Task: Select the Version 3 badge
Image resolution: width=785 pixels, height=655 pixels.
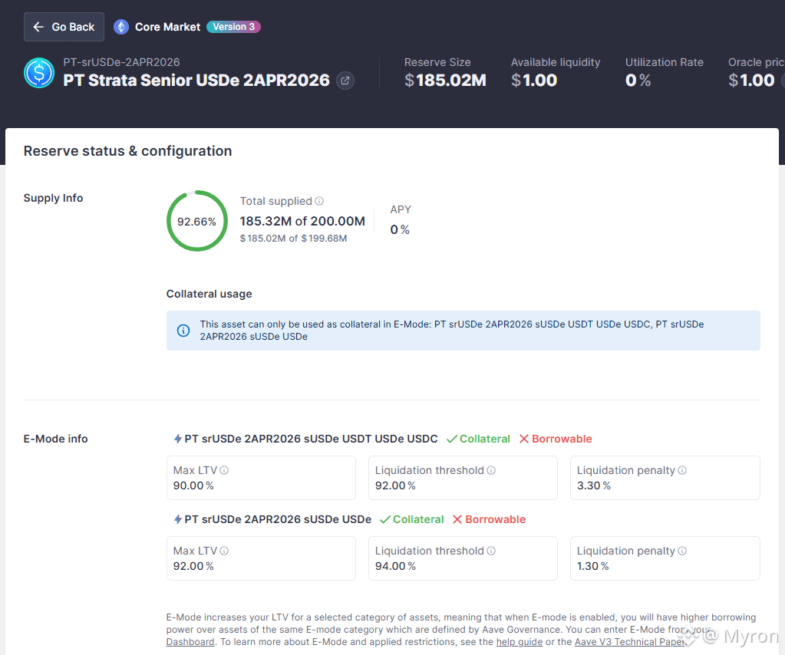Action: (234, 27)
